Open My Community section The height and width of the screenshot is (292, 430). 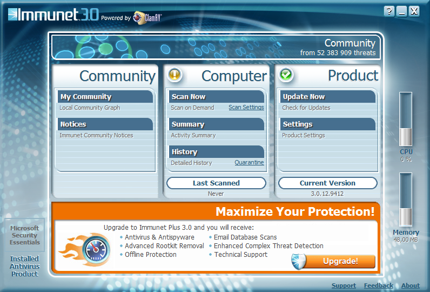[x=105, y=97]
